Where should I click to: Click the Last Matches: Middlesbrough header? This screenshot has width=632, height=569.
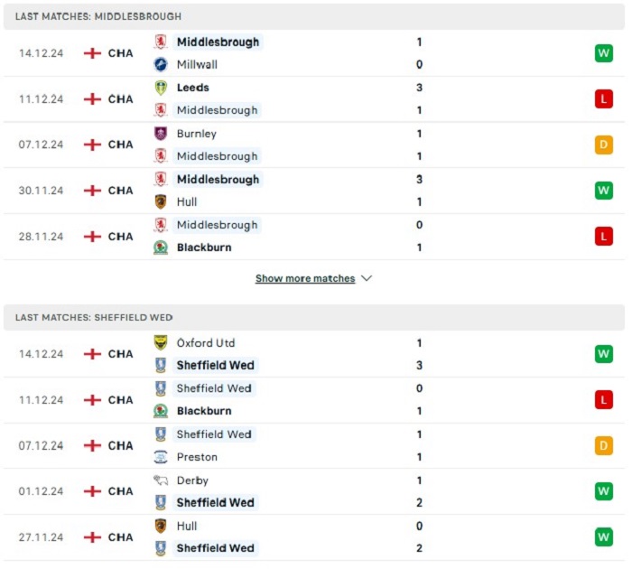click(314, 16)
